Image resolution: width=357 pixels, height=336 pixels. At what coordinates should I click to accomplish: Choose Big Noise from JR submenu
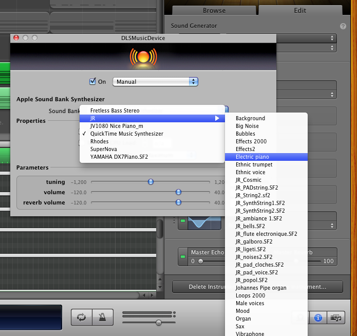266,126
